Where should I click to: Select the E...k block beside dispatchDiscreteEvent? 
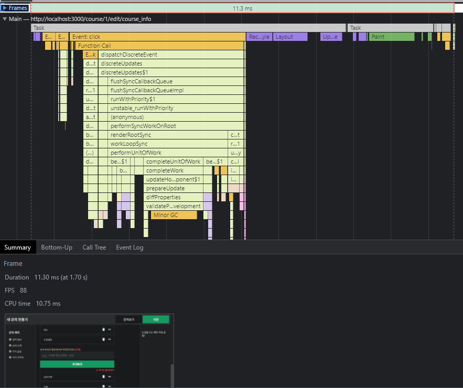pyautogui.click(x=90, y=55)
